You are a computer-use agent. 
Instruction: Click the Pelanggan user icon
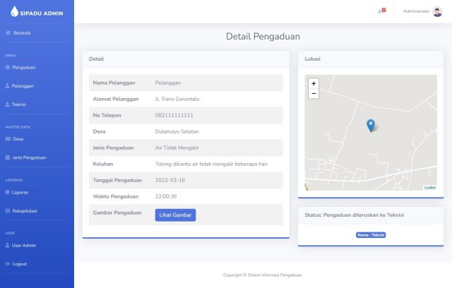tap(8, 86)
